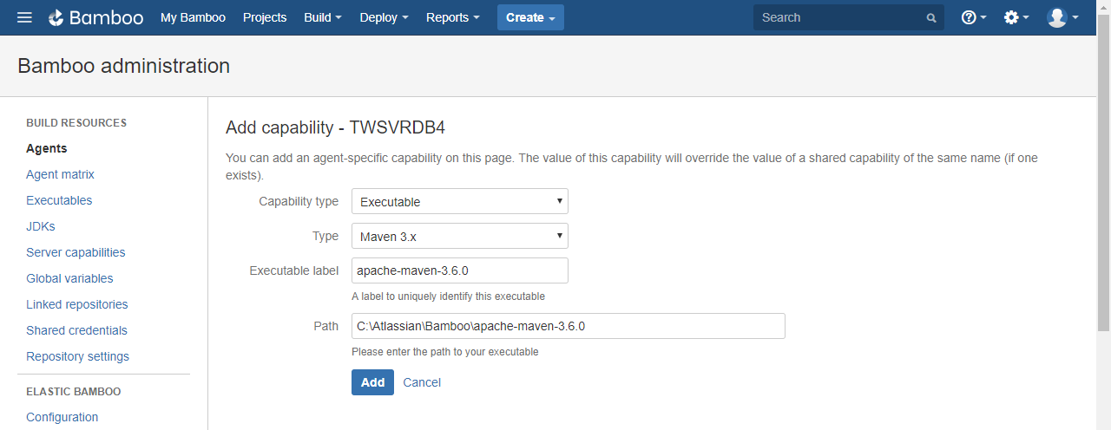Open the user profile avatar menu
The image size is (1111, 430).
1063,17
